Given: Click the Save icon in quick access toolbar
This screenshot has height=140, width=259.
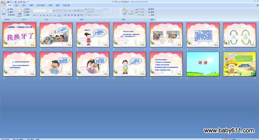Looking at the screenshot, I should tap(8, 2).
